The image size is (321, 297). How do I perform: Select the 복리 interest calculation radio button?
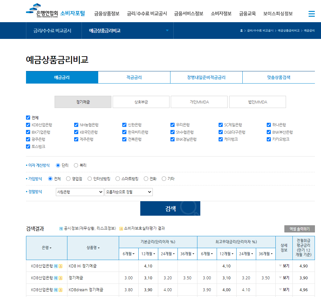point(76,165)
